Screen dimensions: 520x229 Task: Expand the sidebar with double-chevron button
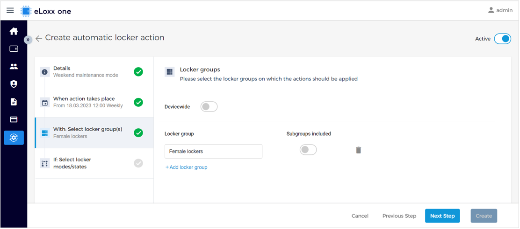tap(28, 40)
